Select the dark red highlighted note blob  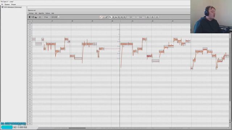tap(149, 56)
